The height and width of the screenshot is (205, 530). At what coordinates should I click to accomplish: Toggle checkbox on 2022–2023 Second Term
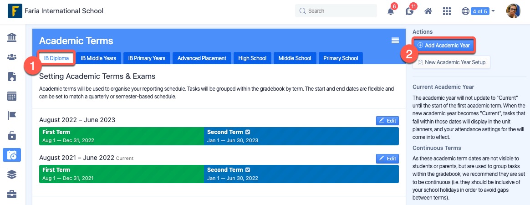(248, 132)
